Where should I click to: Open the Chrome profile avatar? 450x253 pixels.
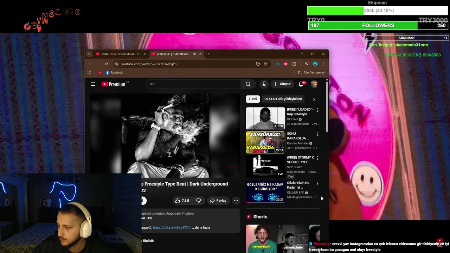315,64
